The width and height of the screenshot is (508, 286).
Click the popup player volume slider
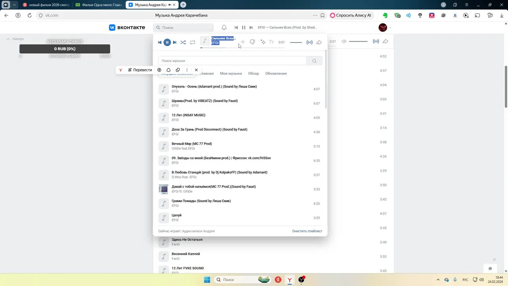(296, 42)
